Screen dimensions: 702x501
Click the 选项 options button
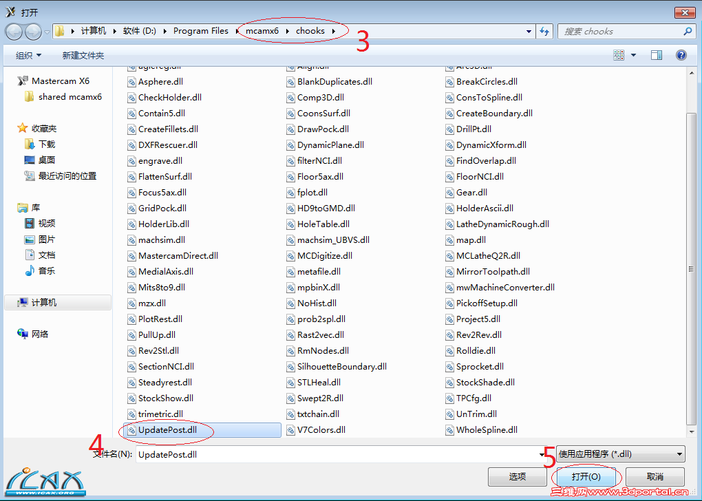pos(517,476)
